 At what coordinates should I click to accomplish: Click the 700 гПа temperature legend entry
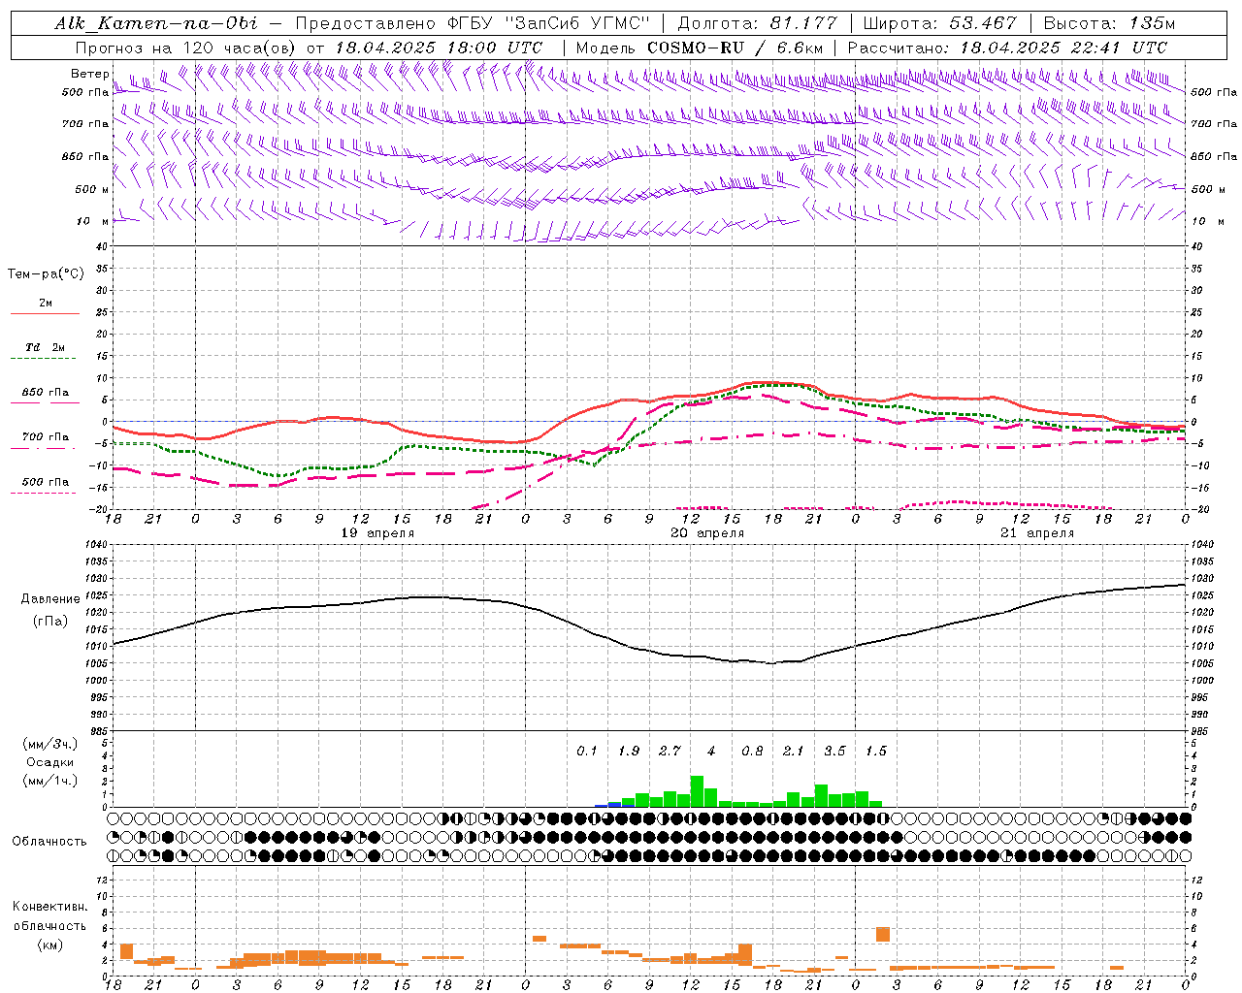coord(46,437)
